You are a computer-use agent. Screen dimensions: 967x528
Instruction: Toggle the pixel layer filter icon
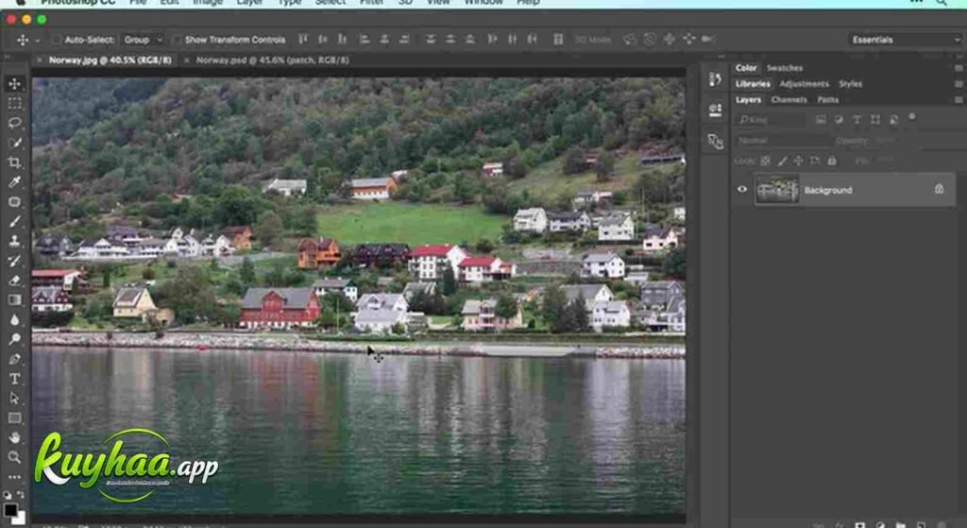point(821,120)
